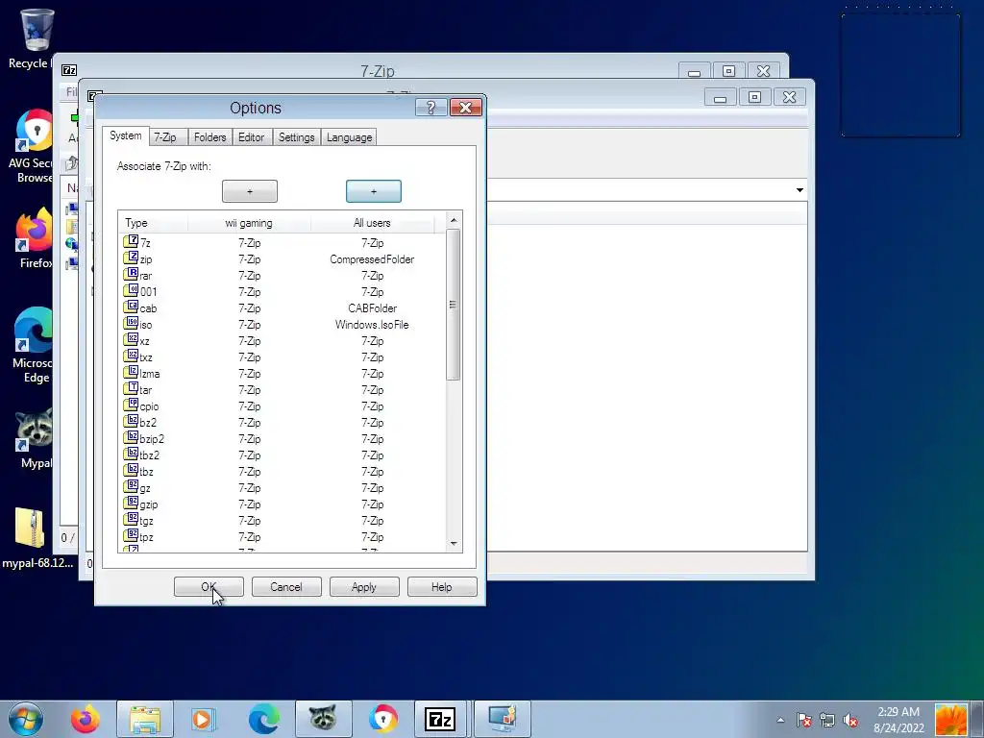Select the 001 file type icon
Screen dimensions: 984x738
[x=131, y=290]
